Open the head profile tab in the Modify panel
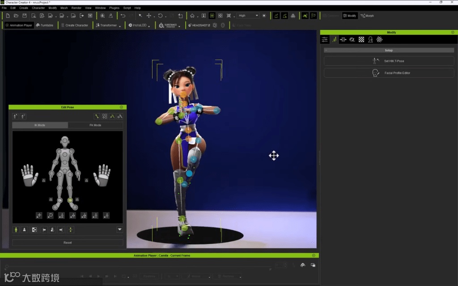Screen dimensions: 458x286 tap(370, 40)
